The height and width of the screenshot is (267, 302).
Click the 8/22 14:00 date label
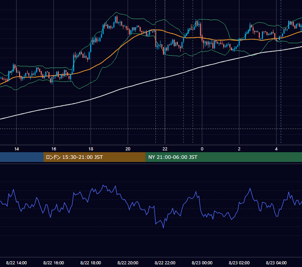16,263
